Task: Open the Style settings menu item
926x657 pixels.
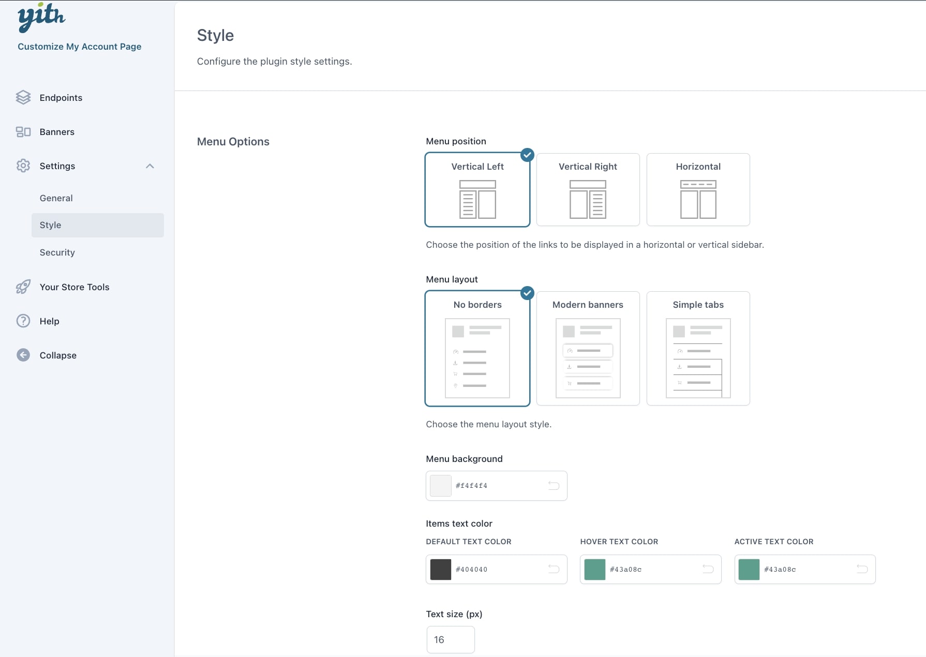Action: coord(51,225)
